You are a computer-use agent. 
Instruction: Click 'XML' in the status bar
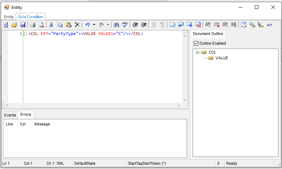[60, 163]
